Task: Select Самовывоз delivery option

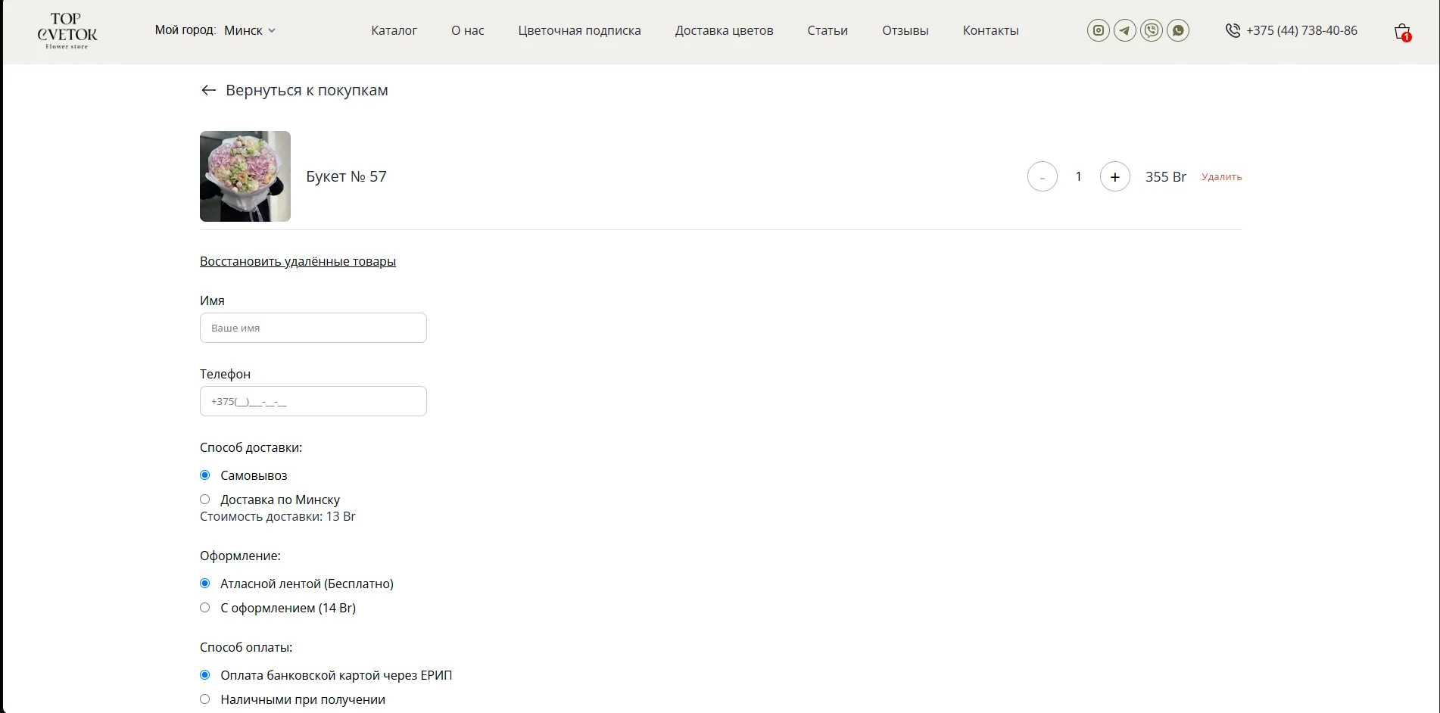Action: pyautogui.click(x=204, y=475)
